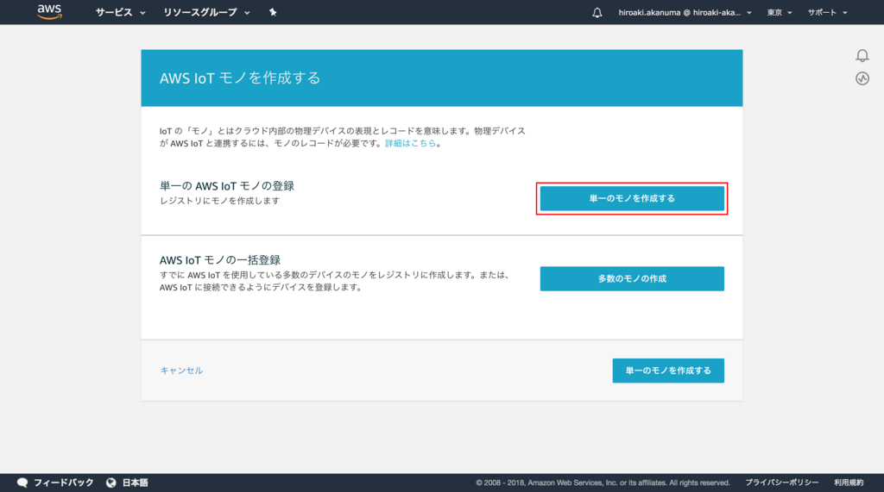Click the 'AWS IoT モノを作成する' header title
884x492 pixels.
tap(240, 78)
